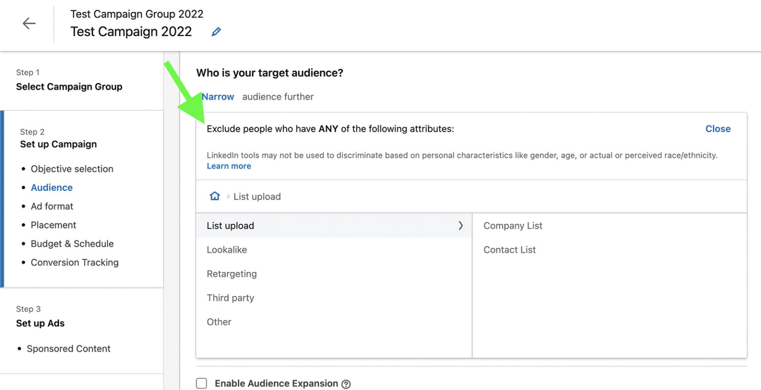Open the Audience Expansion help tooltip
The height and width of the screenshot is (390, 761).
click(346, 384)
